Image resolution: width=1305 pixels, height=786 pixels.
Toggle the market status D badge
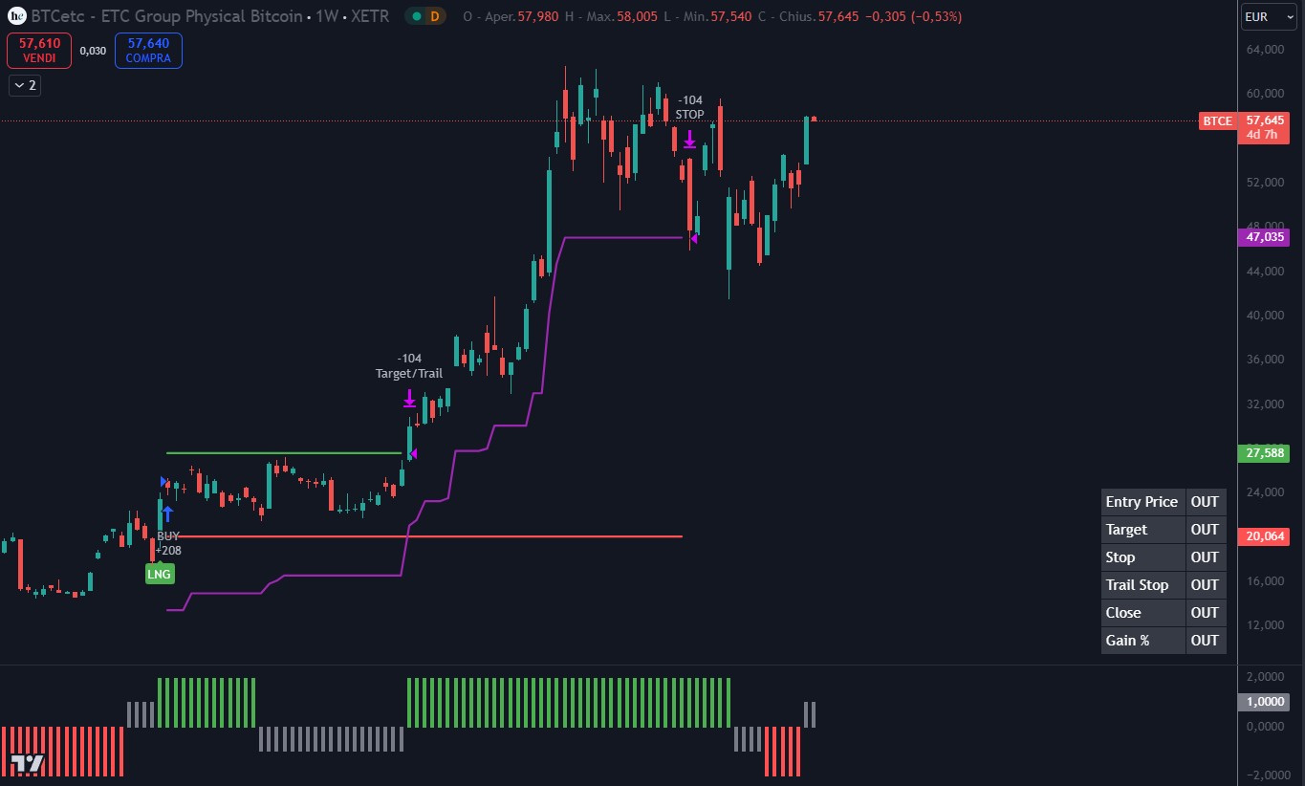(x=425, y=17)
